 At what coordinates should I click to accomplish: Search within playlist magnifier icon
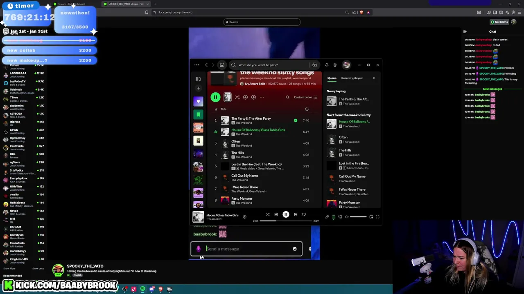click(x=287, y=97)
